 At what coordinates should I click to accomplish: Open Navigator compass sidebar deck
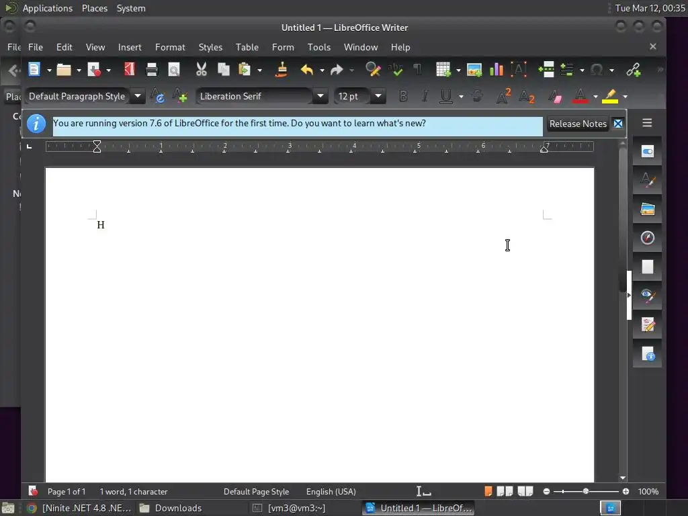click(x=647, y=238)
